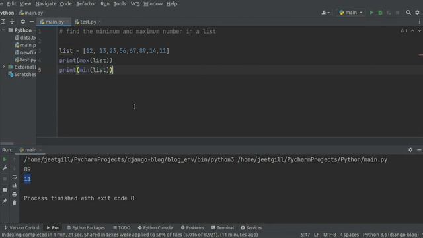Click up stack trace arrow in Run panel
The height and width of the screenshot is (238, 423).
point(15,159)
